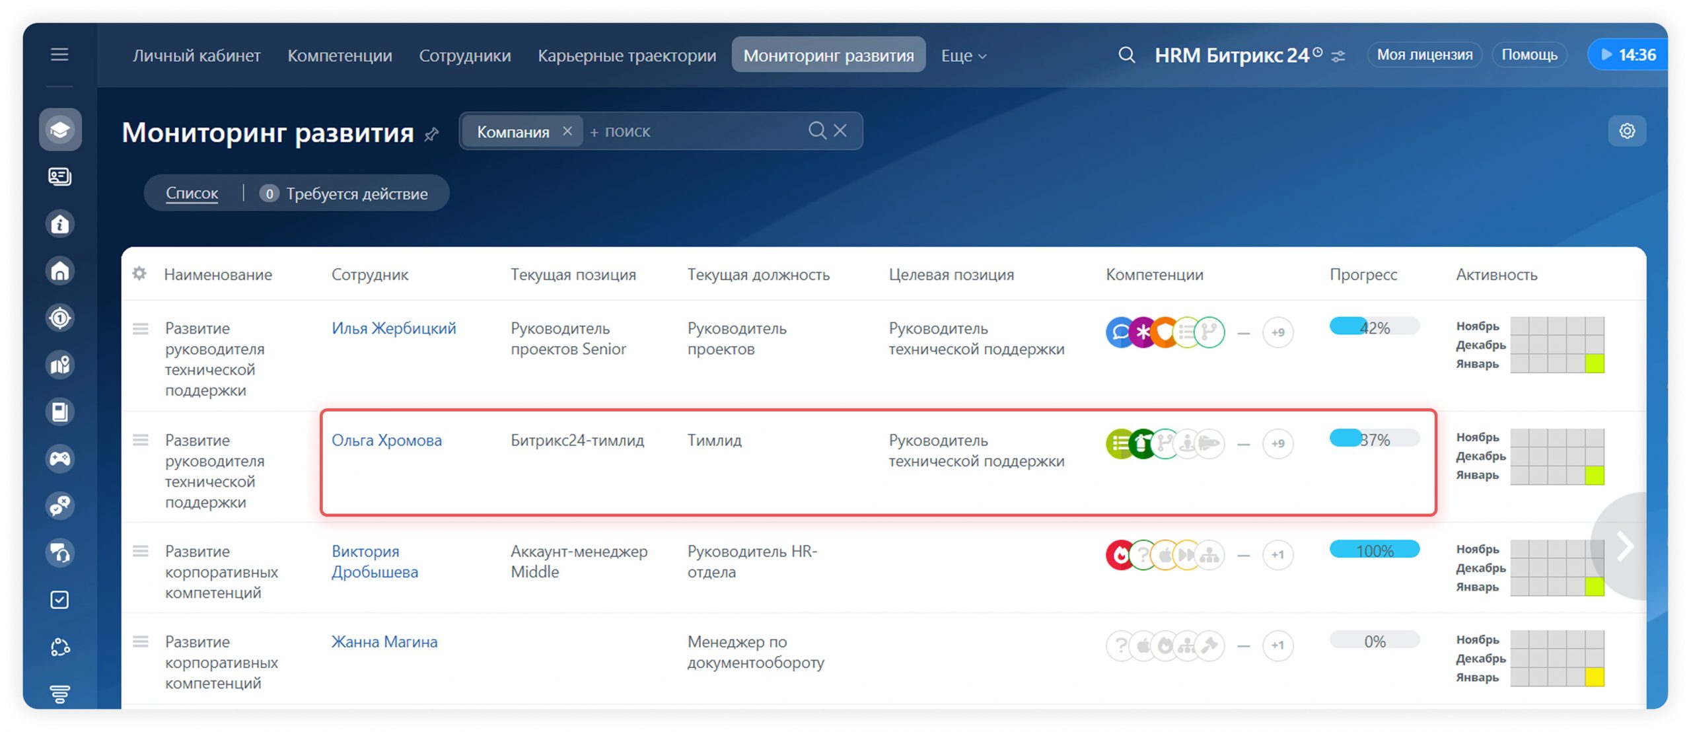Remove the Компания filter chip
Viewport: 1691px width, 732px height.
coord(567,131)
